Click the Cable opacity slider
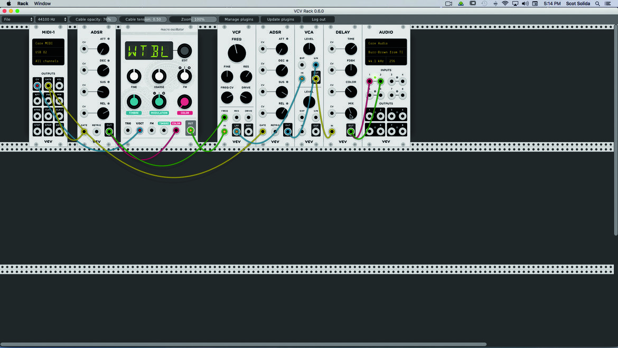 (x=93, y=20)
